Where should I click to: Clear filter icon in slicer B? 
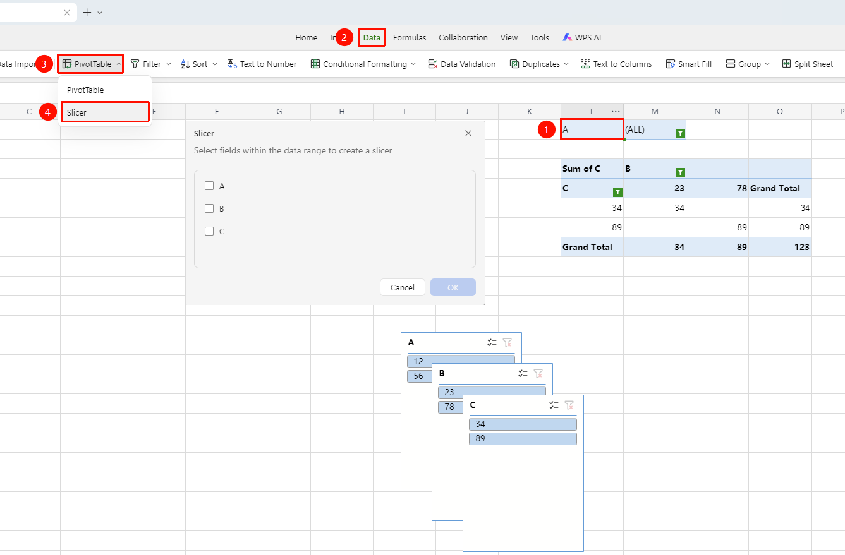tap(538, 373)
